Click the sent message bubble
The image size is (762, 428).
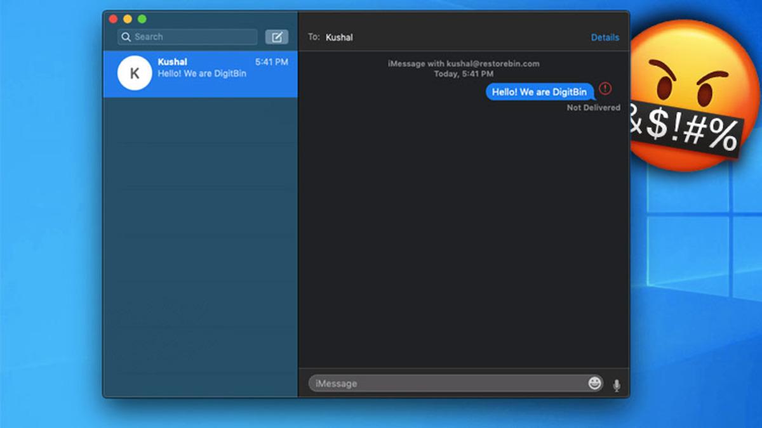(539, 92)
